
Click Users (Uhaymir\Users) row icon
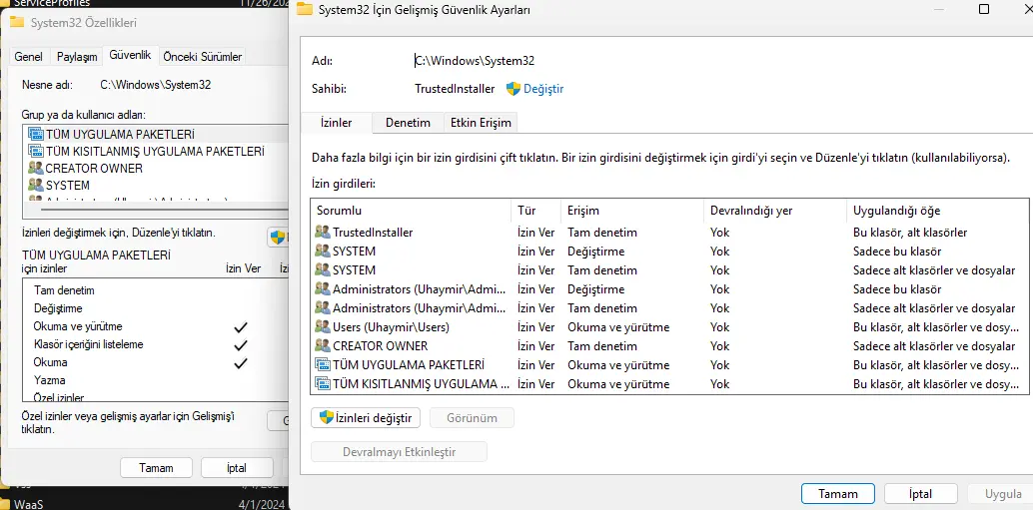click(x=322, y=327)
